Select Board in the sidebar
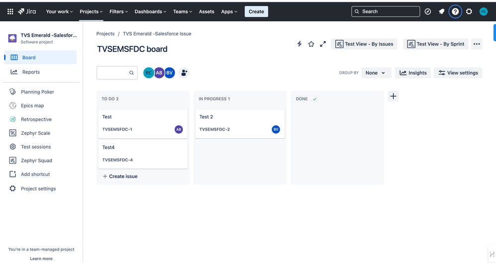 [x=40, y=57]
